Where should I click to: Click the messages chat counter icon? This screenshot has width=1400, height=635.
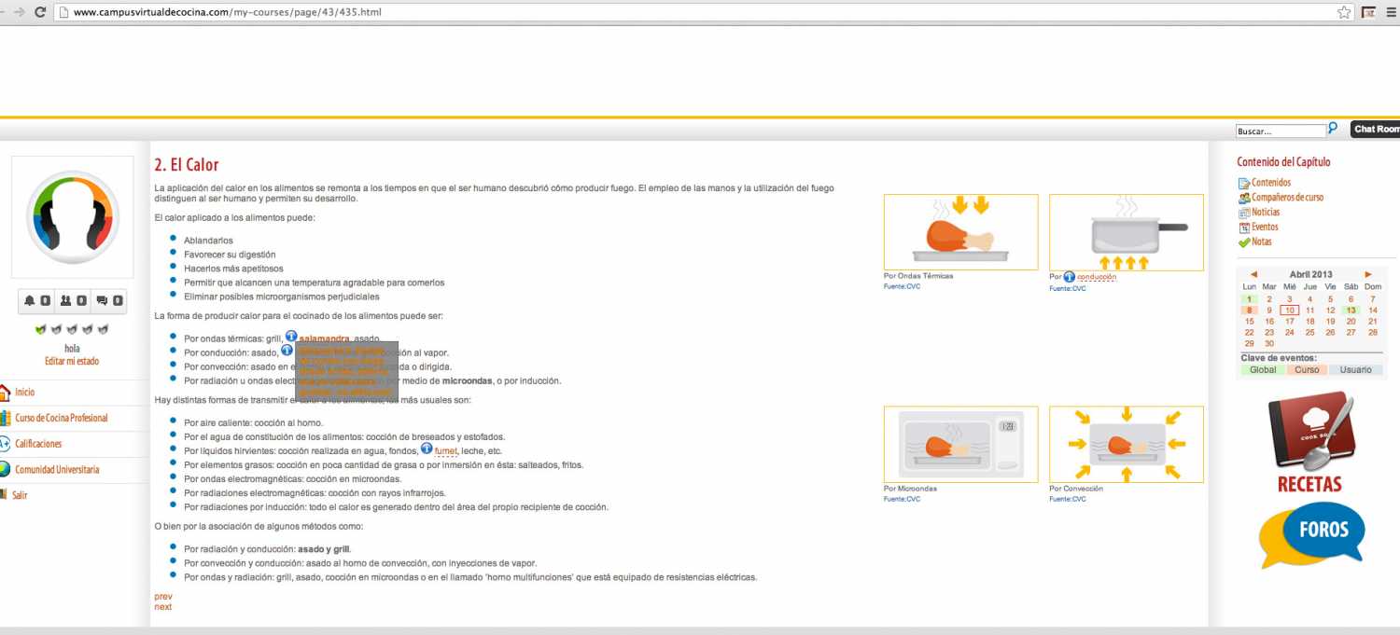click(x=109, y=301)
